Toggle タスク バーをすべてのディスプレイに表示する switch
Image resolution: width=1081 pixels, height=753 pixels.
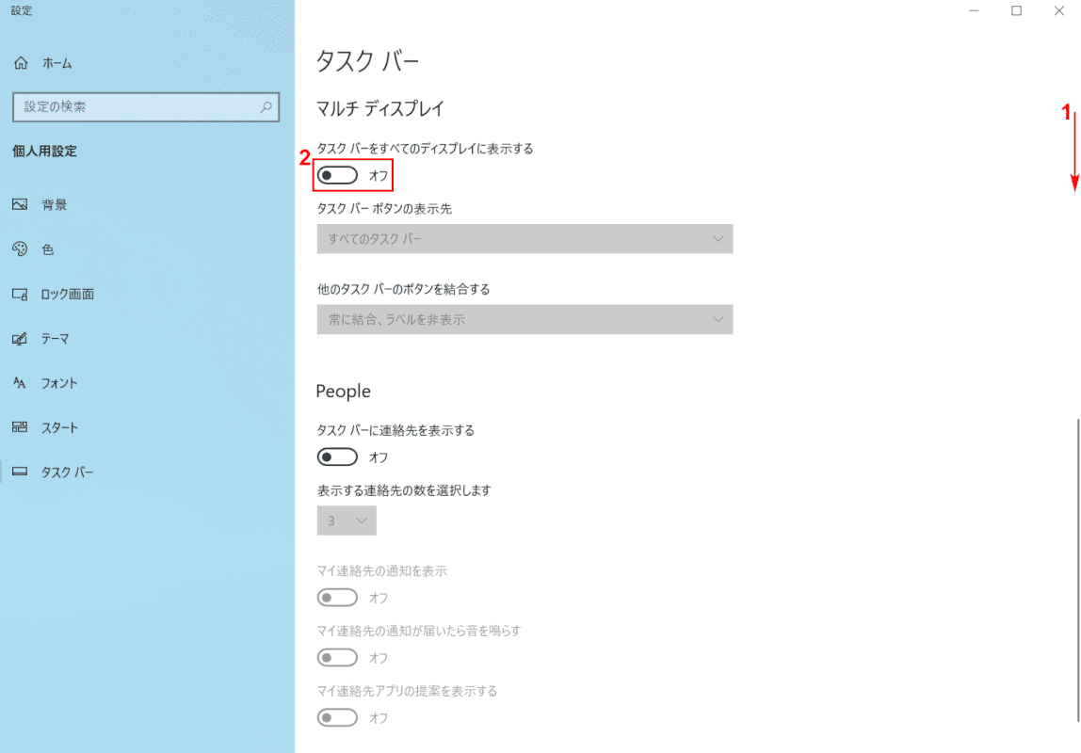[x=337, y=175]
